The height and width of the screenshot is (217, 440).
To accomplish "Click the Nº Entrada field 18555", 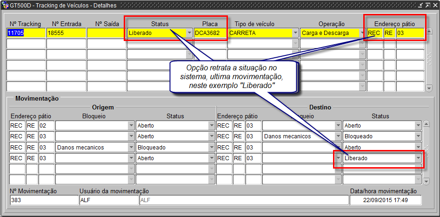I will point(66,33).
